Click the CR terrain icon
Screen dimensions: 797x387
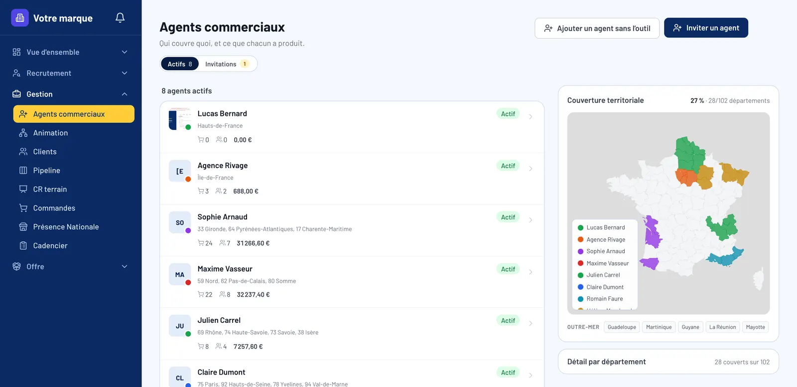coord(23,190)
